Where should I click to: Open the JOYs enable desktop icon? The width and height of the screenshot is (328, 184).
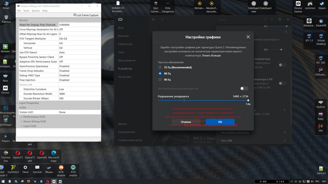[73, 171]
